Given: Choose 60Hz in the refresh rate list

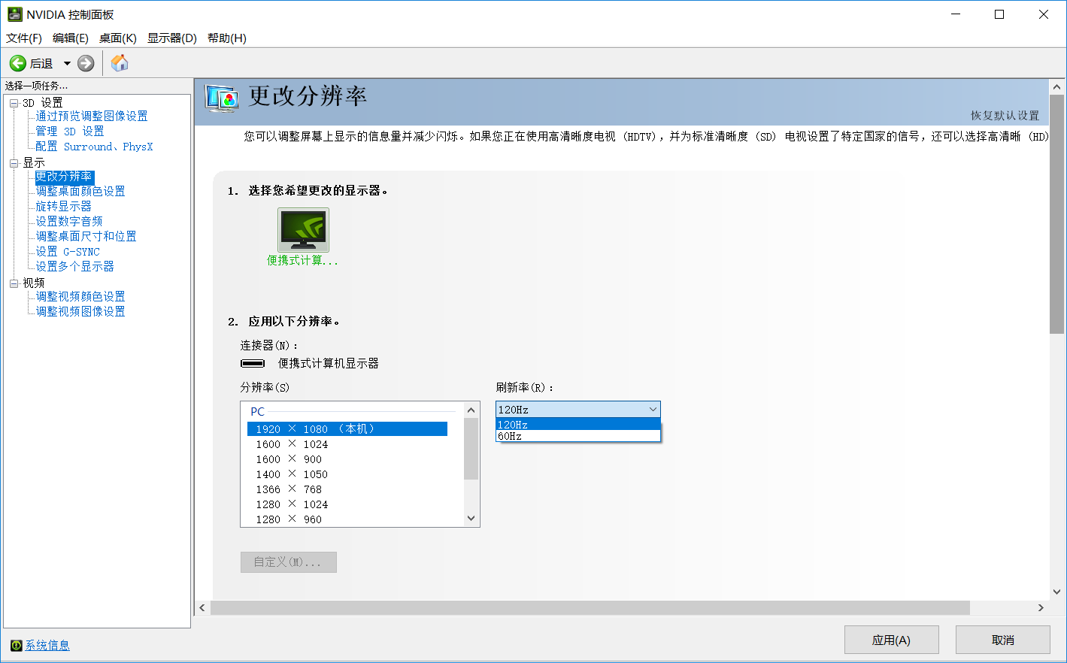Looking at the screenshot, I should 578,436.
